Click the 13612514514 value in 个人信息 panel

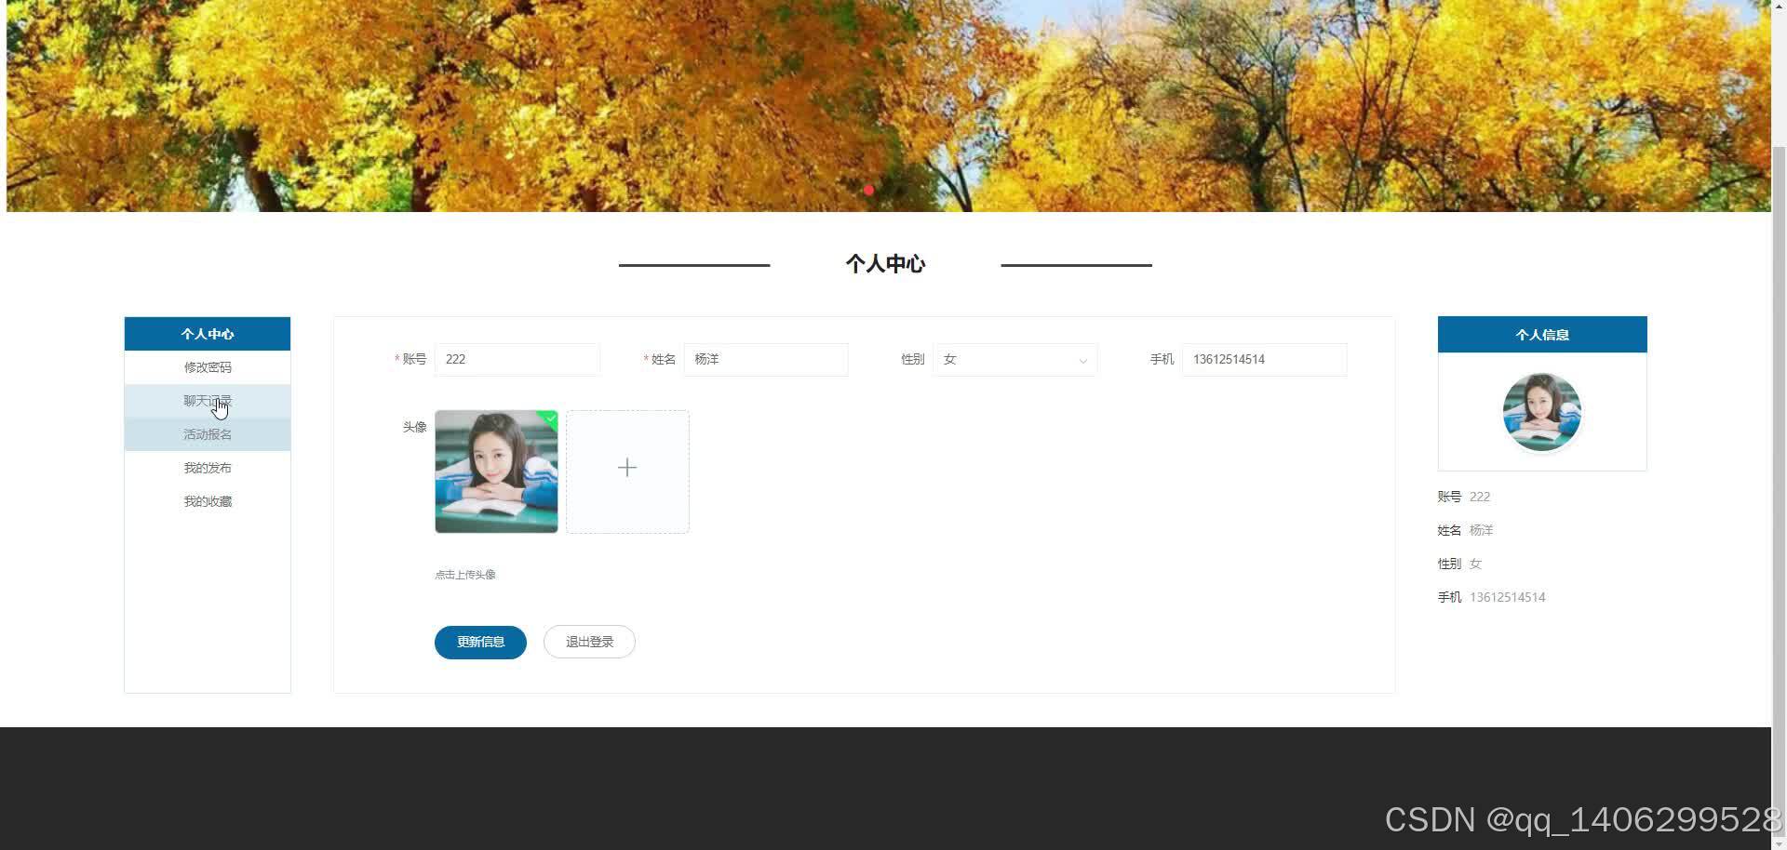coord(1508,597)
